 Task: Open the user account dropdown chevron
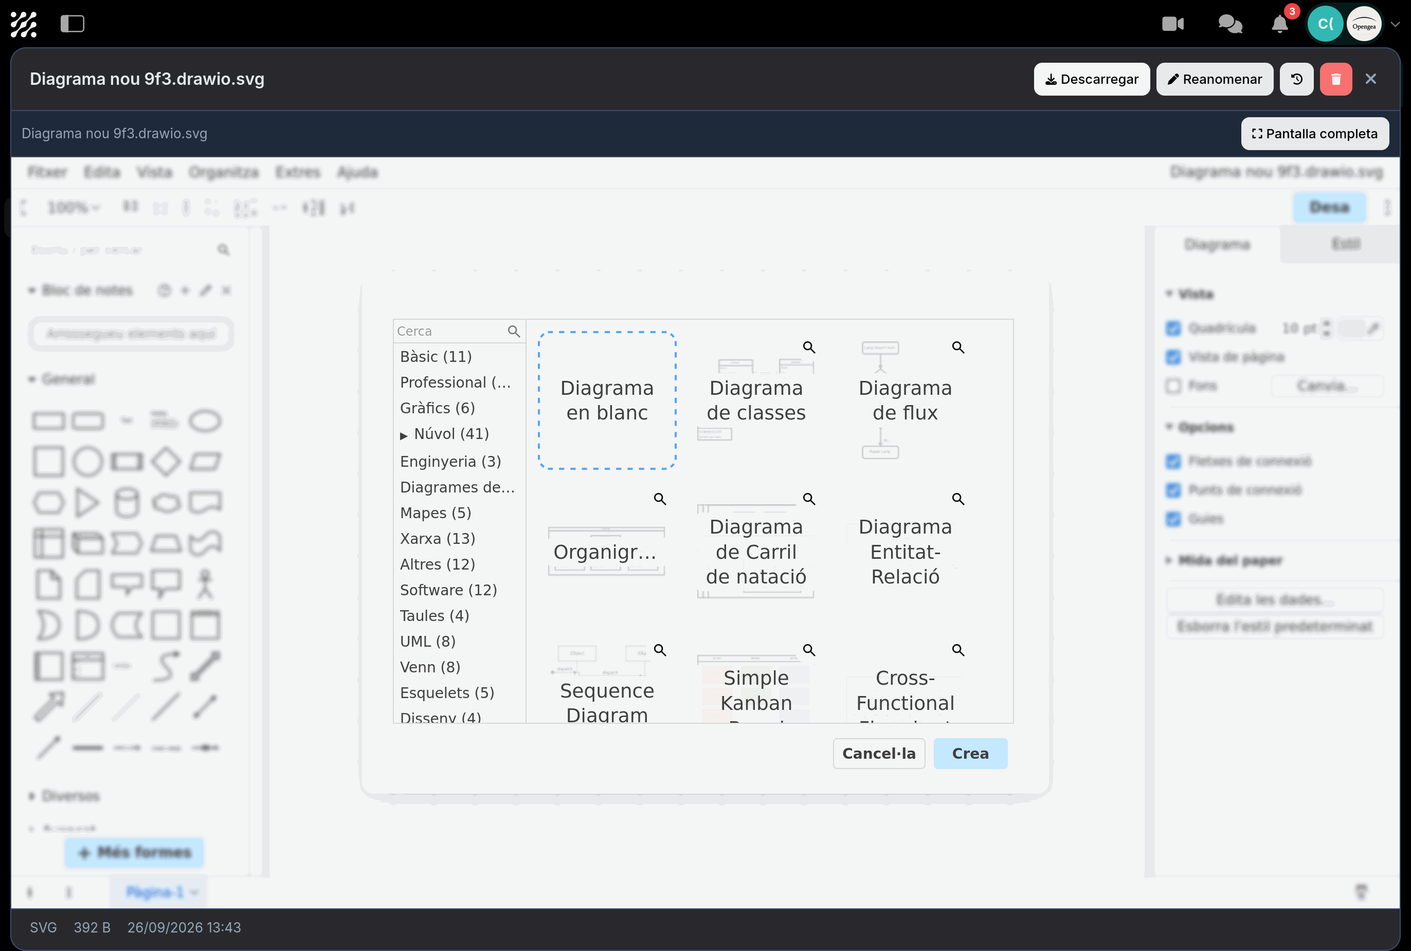tap(1395, 24)
